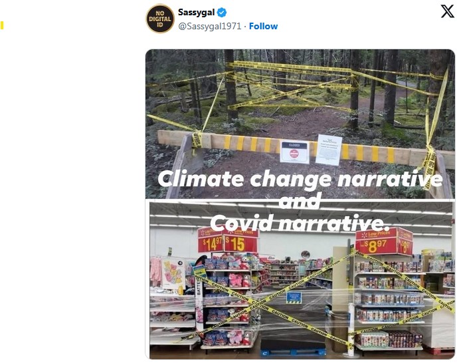Click the Sassygal display name

pos(196,13)
